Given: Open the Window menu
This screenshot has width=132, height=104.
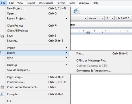Looking at the screenshot, I should (84, 3).
